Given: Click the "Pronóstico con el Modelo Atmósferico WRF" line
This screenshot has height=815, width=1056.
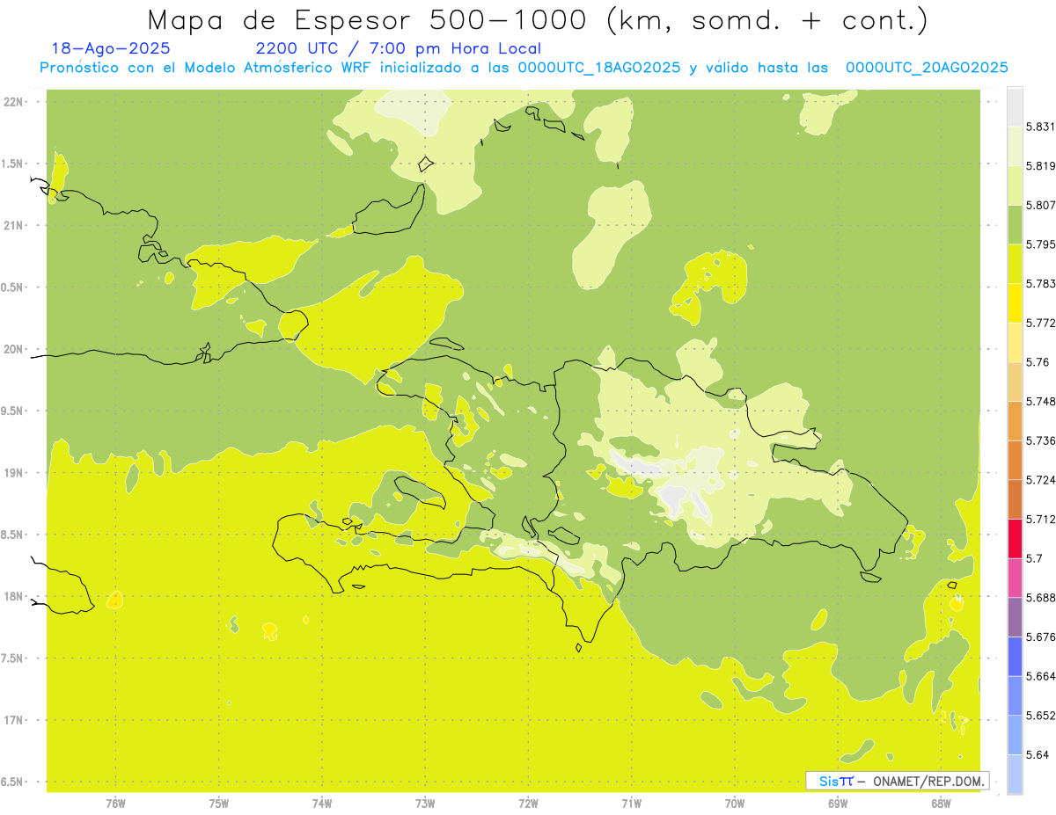Looking at the screenshot, I should [x=524, y=68].
